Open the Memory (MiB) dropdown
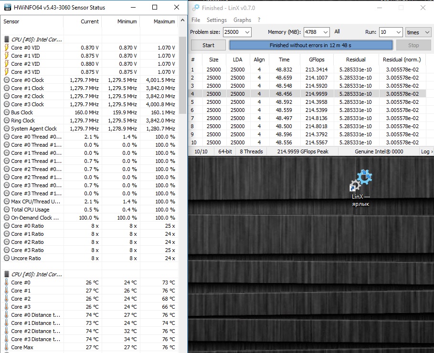The width and height of the screenshot is (434, 353). (326, 32)
